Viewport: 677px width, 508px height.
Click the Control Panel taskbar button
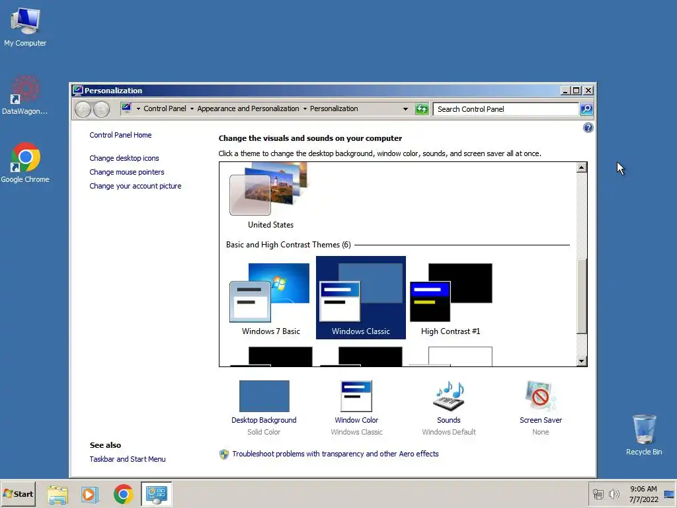pyautogui.click(x=156, y=494)
